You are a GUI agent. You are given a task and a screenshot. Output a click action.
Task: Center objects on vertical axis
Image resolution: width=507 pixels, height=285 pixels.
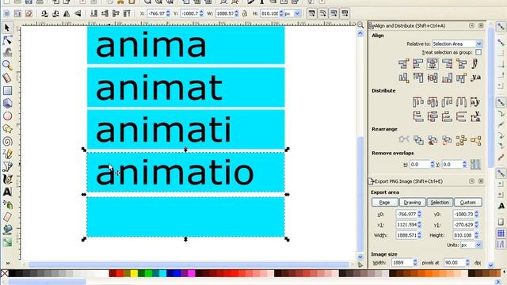(x=433, y=63)
